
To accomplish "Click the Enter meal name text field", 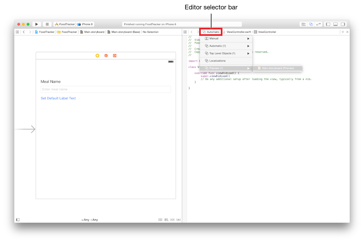I will click(106, 89).
